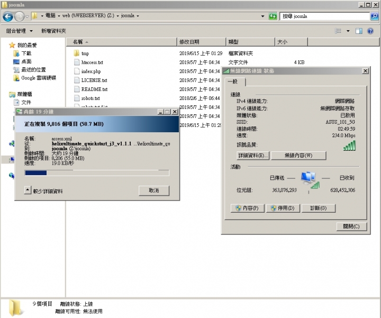Open the 組合管理 menu
The width and height of the screenshot is (381, 318).
(x=20, y=31)
